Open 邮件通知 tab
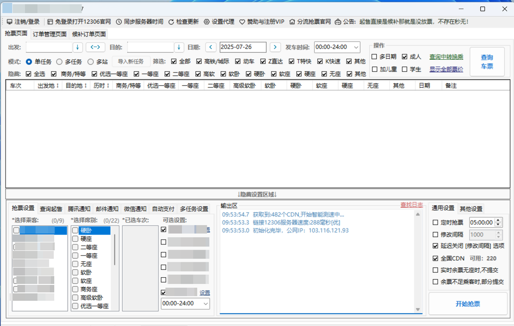Image resolution: width=514 pixels, height=326 pixels. [x=107, y=209]
